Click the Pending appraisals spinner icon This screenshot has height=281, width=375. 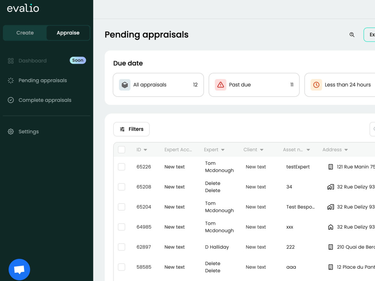pyautogui.click(x=11, y=81)
